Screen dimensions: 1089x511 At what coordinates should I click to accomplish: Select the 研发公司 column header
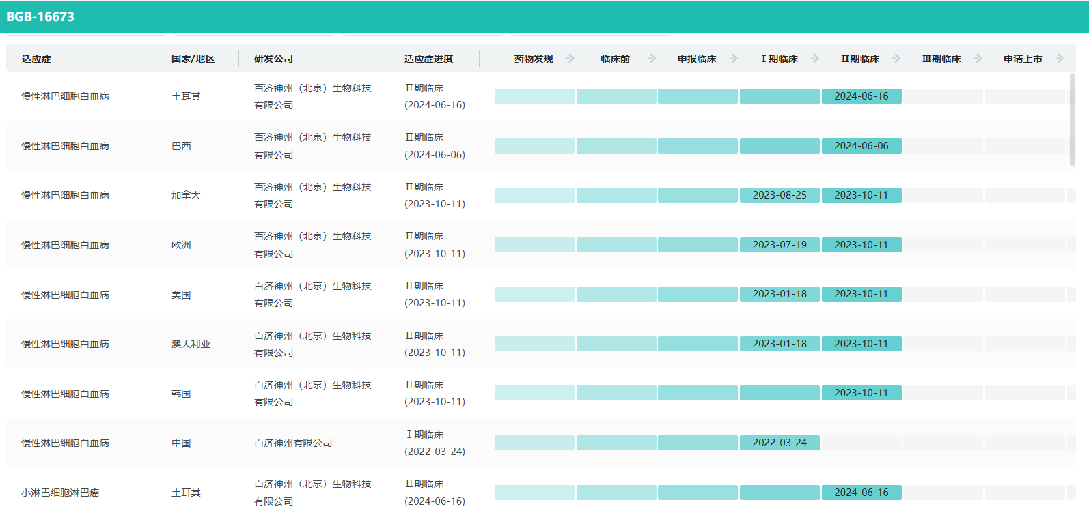[273, 59]
